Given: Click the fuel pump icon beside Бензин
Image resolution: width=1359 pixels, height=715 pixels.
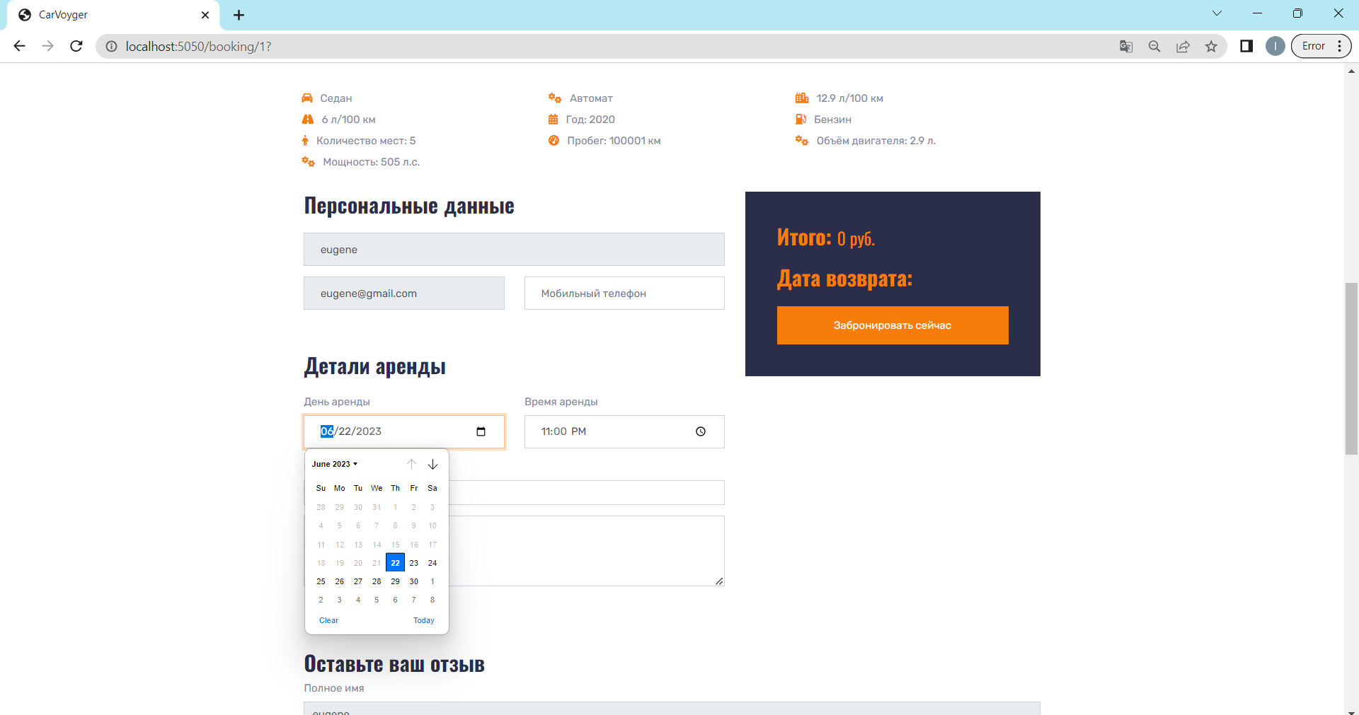Looking at the screenshot, I should point(801,120).
